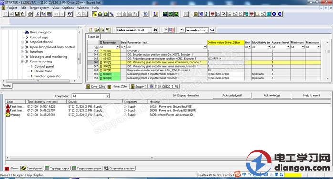Click the New project toolbar icon
Image resolution: width=333 pixels, height=179 pixels.
tap(6, 14)
